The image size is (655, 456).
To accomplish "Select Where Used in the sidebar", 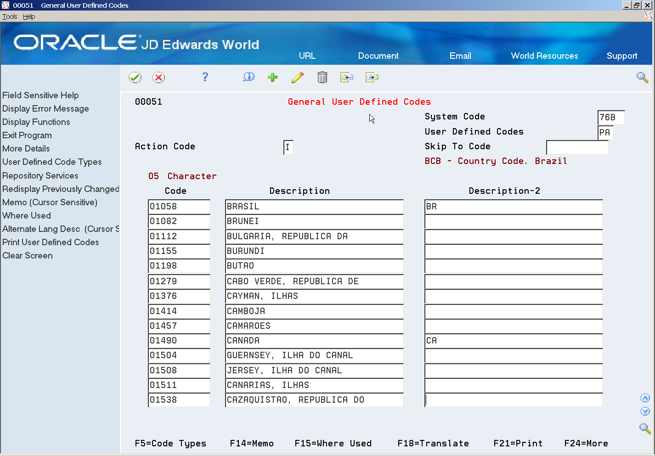I will coord(27,215).
